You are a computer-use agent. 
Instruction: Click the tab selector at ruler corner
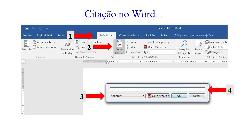coord(23,62)
